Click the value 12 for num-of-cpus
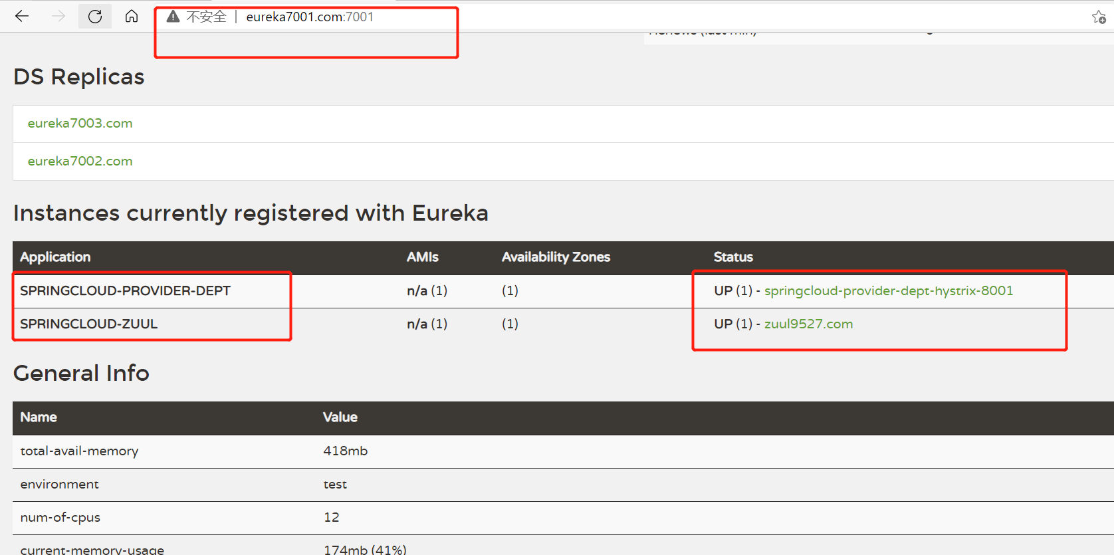This screenshot has height=555, width=1114. (331, 517)
